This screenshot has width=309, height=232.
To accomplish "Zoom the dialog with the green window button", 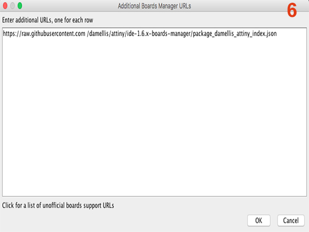I will (x=20, y=5).
